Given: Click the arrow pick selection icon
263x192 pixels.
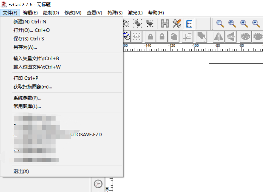Looking at the screenshot, I should [202, 36].
